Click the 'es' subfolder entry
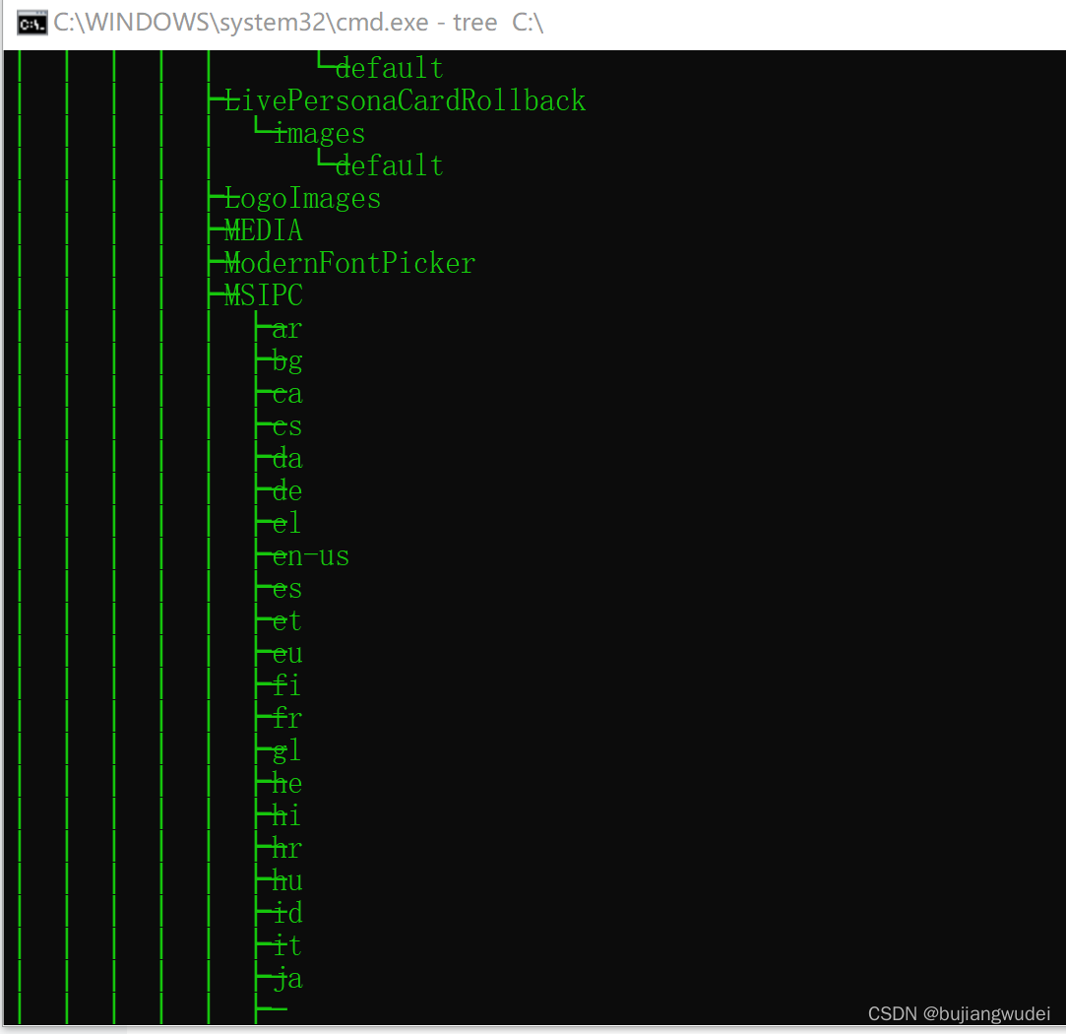This screenshot has width=1066, height=1034. (x=286, y=589)
